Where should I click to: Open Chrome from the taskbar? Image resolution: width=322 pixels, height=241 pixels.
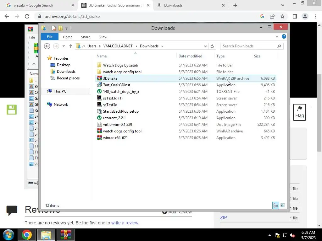pos(27,235)
